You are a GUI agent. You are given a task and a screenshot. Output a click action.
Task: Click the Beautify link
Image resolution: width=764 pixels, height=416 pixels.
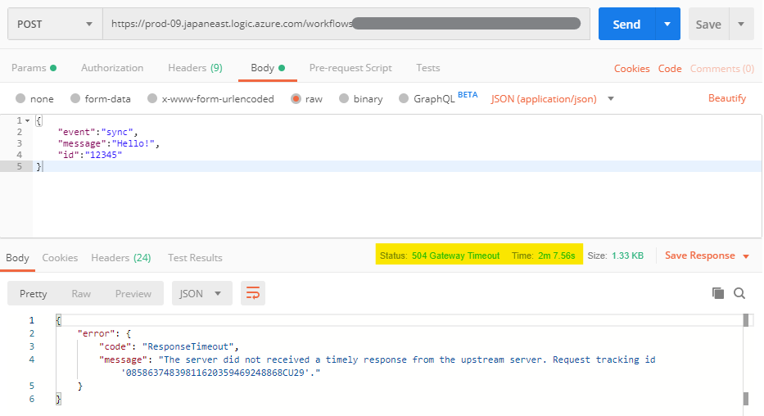coord(726,98)
